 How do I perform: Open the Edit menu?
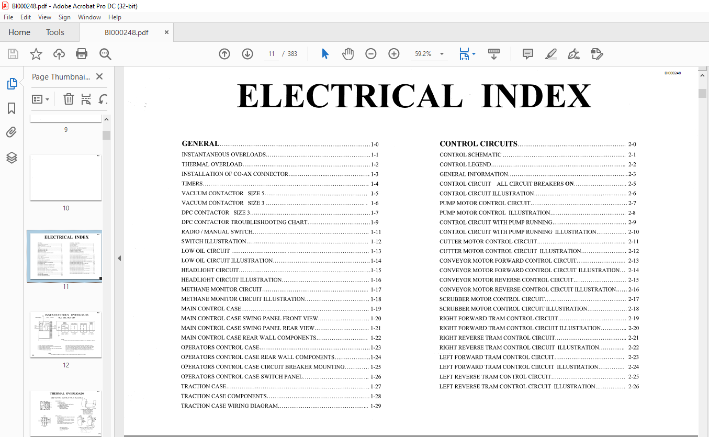click(26, 17)
